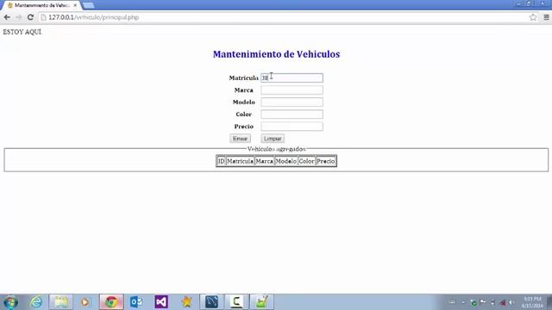Click the Precio table header
The image size is (552, 310).
(326, 161)
